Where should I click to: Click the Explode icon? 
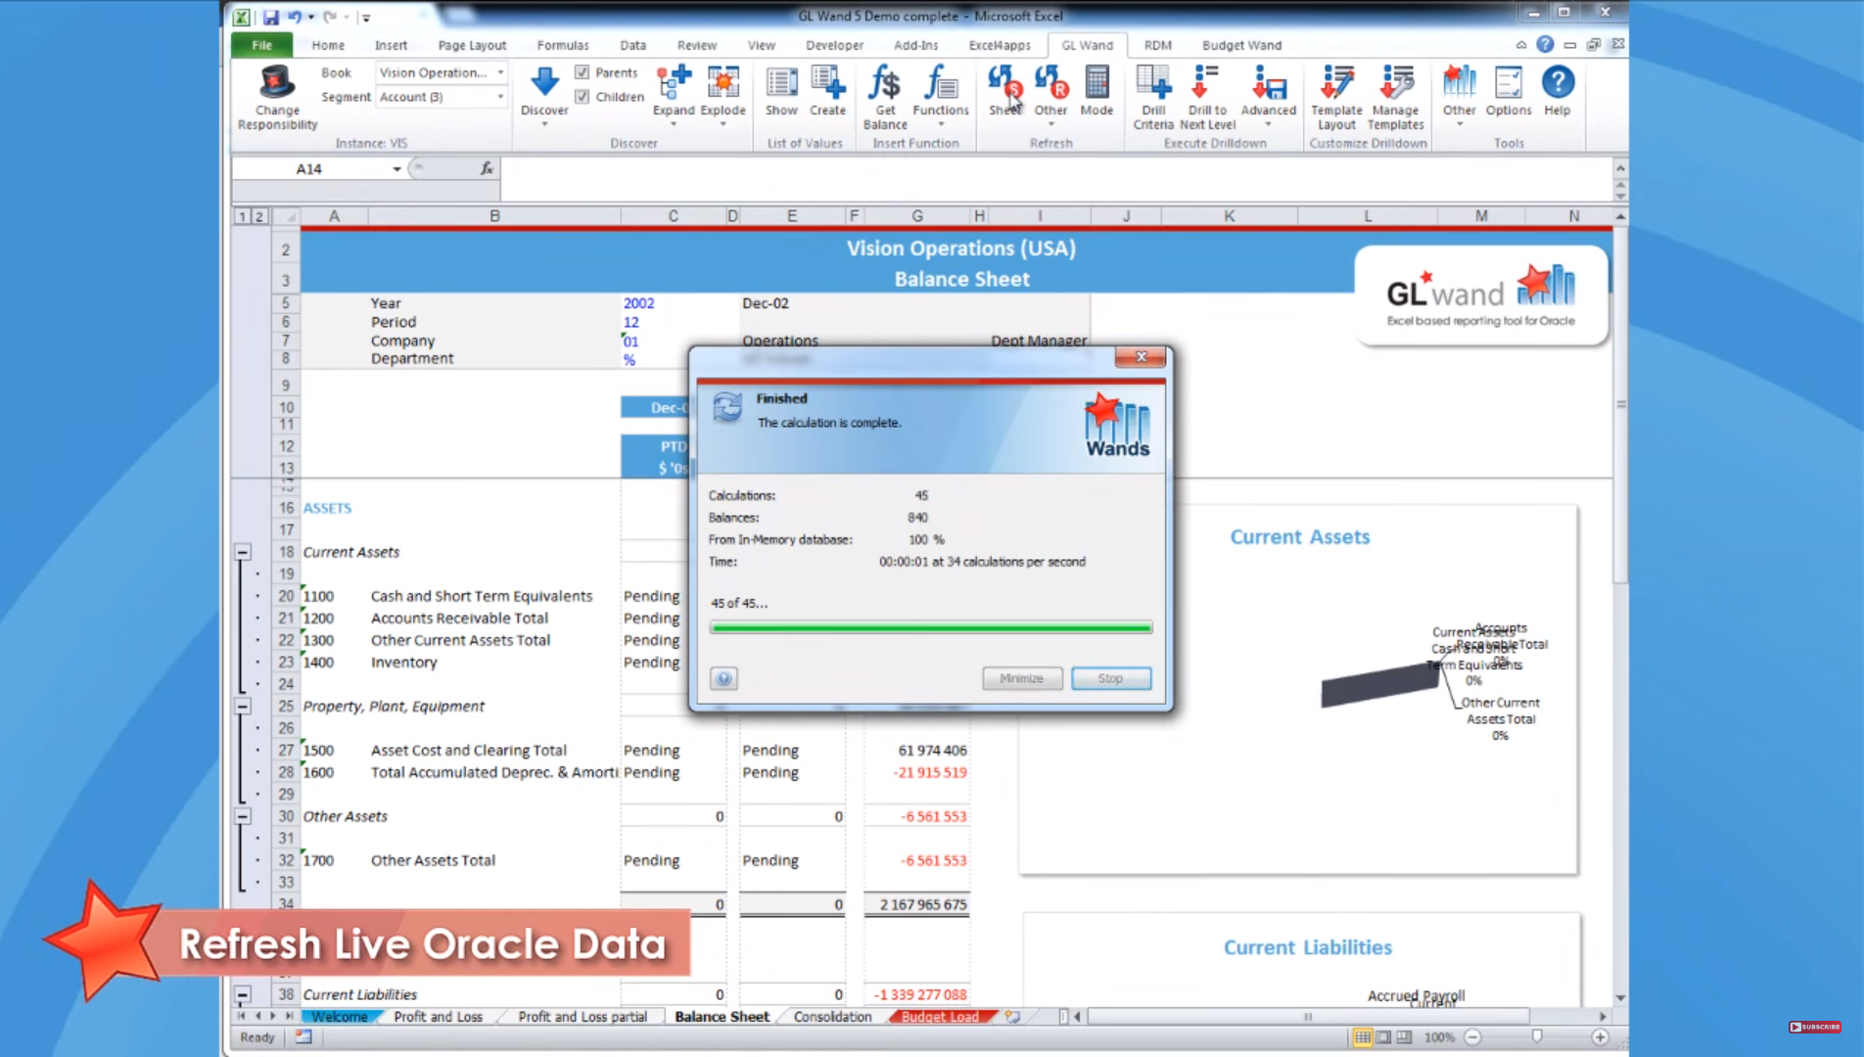723,83
